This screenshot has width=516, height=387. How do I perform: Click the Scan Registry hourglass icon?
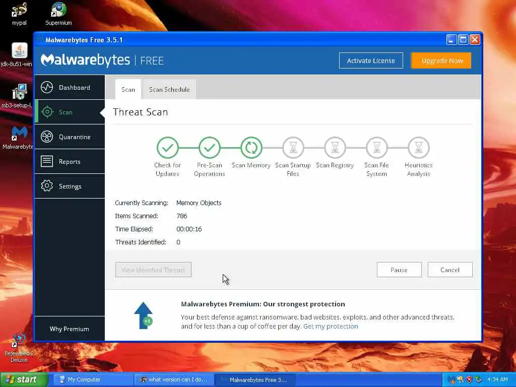335,148
